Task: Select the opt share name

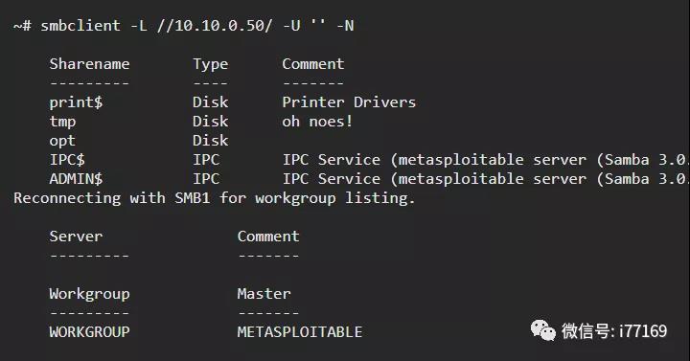Action: click(x=62, y=142)
